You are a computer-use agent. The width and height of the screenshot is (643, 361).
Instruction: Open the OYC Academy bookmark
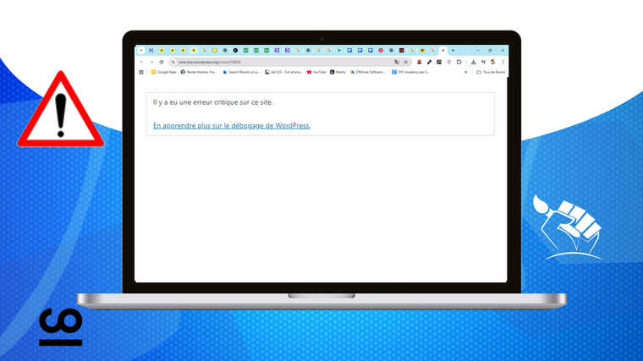click(x=410, y=72)
